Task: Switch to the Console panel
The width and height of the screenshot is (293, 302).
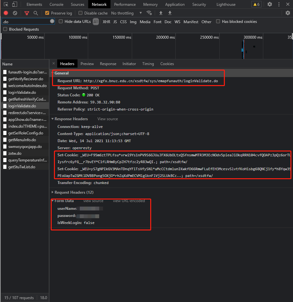Action: pyautogui.click(x=56, y=5)
